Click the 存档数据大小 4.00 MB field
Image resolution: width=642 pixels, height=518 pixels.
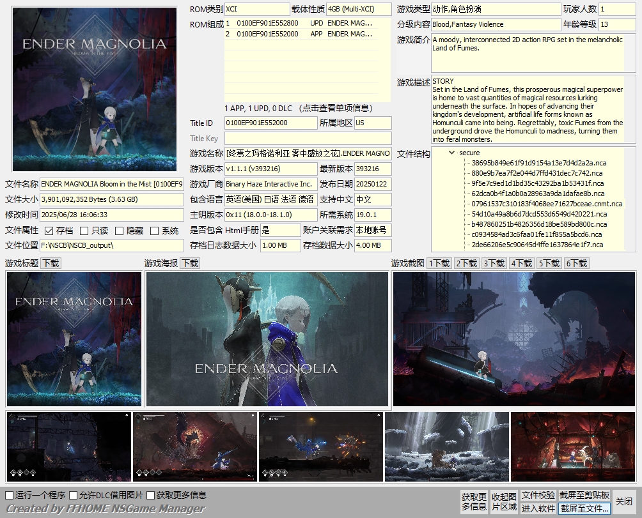(373, 246)
